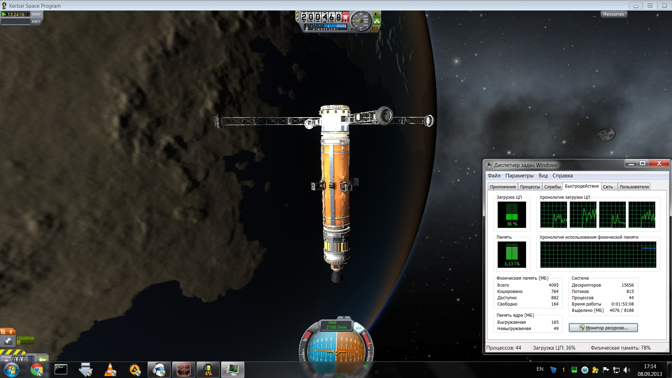The height and width of the screenshot is (378, 672).
Task: Collapse the navball using top arrow
Action: point(344,318)
